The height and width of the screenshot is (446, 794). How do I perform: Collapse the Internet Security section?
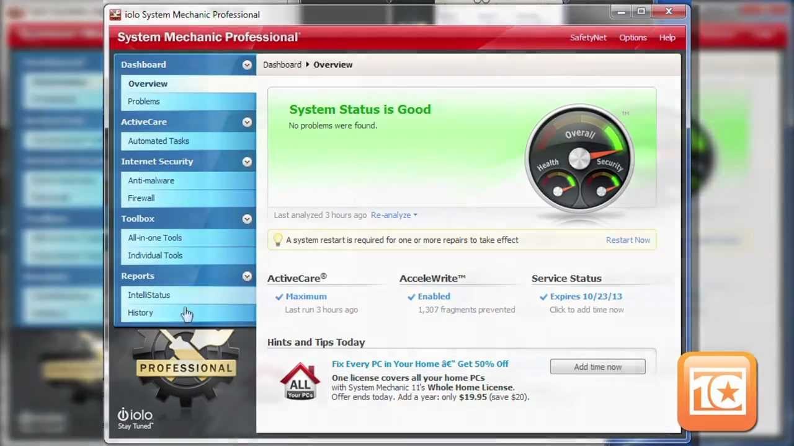coord(247,162)
